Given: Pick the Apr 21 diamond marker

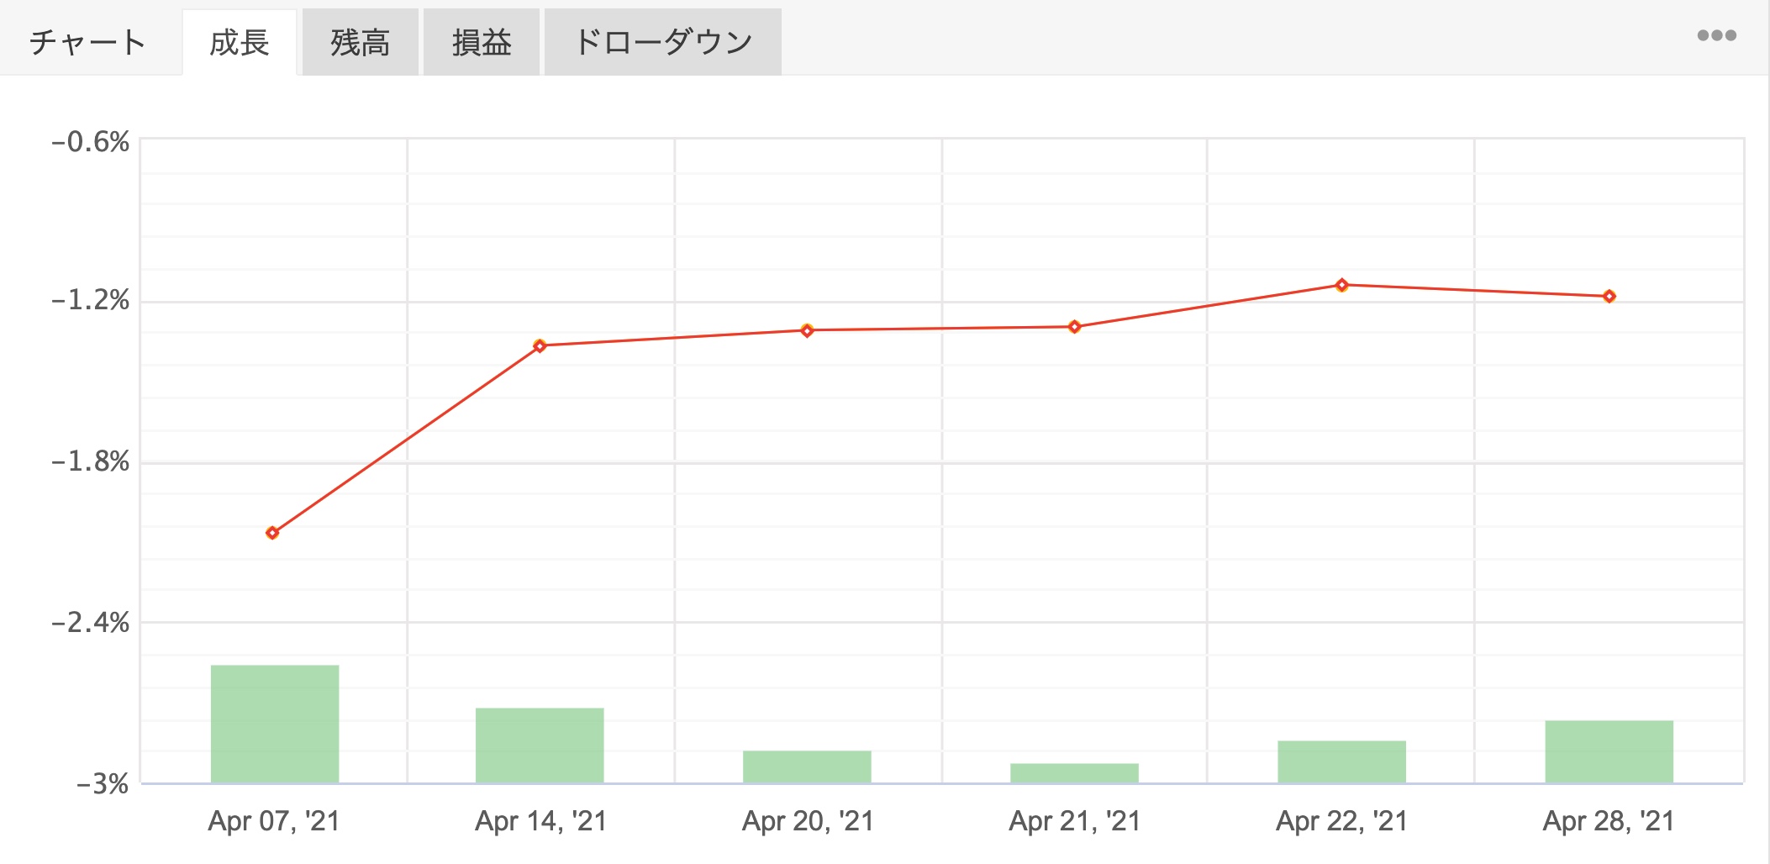Looking at the screenshot, I should [1074, 327].
